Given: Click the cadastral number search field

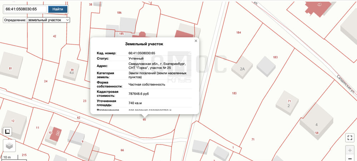Looking at the screenshot, I should click(25, 9).
